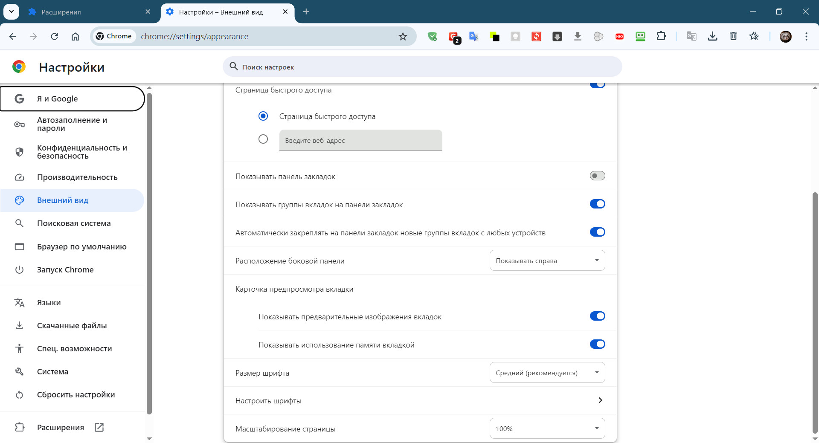Click the sidebar scroll down arrow

[x=149, y=438]
